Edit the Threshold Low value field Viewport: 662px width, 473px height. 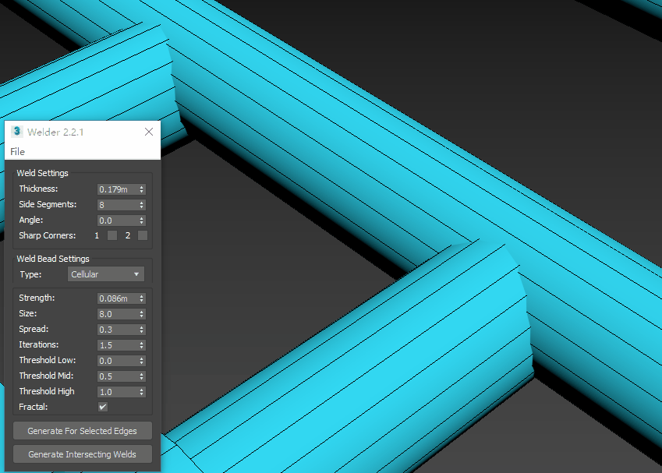[118, 361]
